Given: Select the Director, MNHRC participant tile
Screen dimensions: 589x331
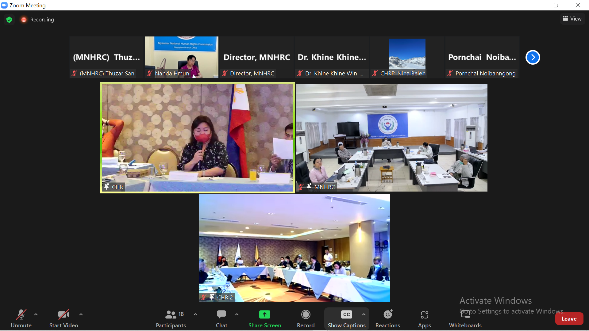Looking at the screenshot, I should [x=257, y=57].
